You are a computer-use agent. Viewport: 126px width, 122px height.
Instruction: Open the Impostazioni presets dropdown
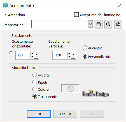90,24
